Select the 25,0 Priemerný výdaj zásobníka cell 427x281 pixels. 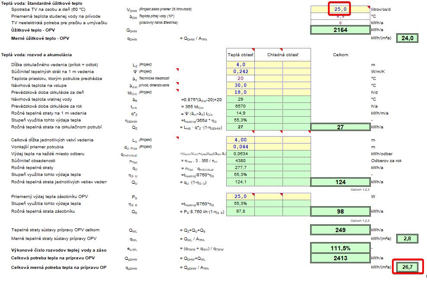[x=240, y=196]
